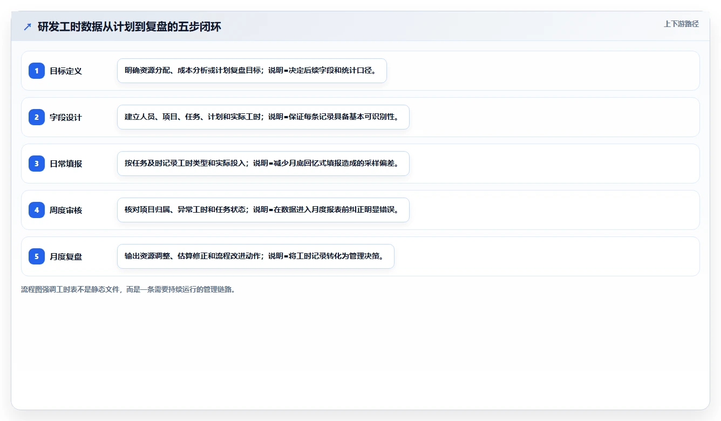Click the 日常填报 step label
This screenshot has height=421, width=721.
66,164
